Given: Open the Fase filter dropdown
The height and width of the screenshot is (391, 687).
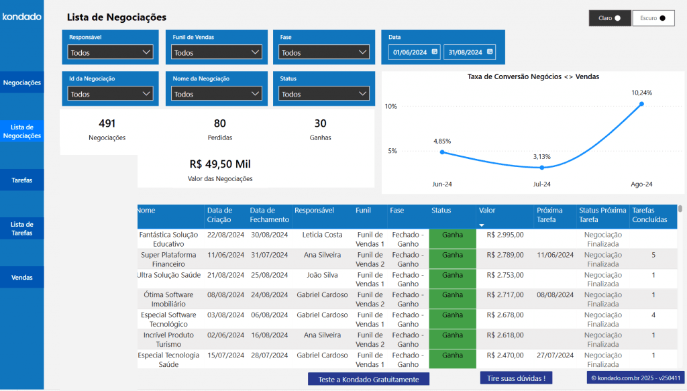Looking at the screenshot, I should point(324,52).
